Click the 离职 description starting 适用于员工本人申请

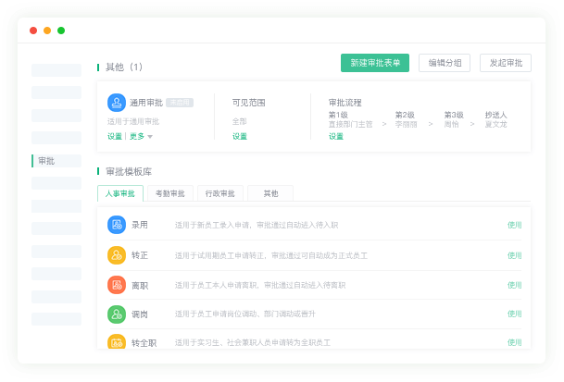[260, 285]
